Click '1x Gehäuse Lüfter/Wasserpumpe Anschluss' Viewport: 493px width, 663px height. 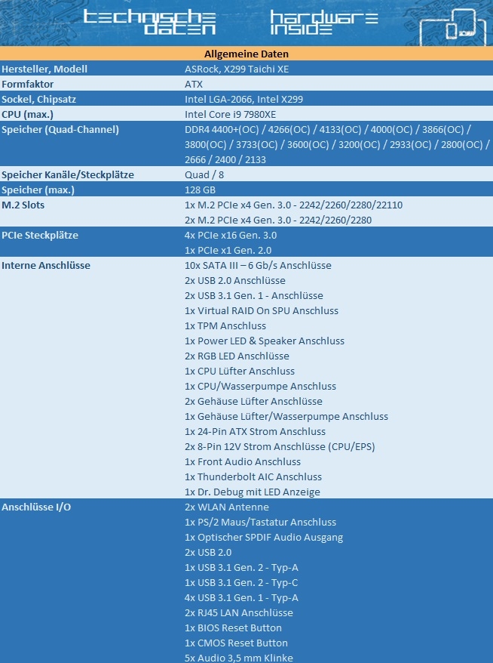tap(286, 417)
